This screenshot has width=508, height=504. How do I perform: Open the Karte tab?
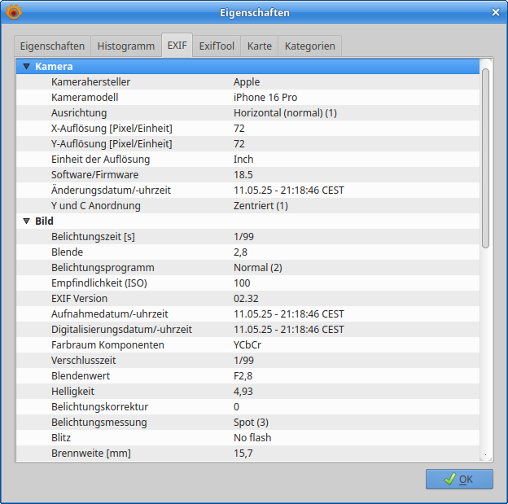pyautogui.click(x=259, y=46)
